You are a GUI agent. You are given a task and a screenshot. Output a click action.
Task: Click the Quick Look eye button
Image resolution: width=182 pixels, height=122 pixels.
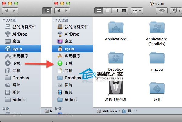pyautogui.click(x=162, y=11)
